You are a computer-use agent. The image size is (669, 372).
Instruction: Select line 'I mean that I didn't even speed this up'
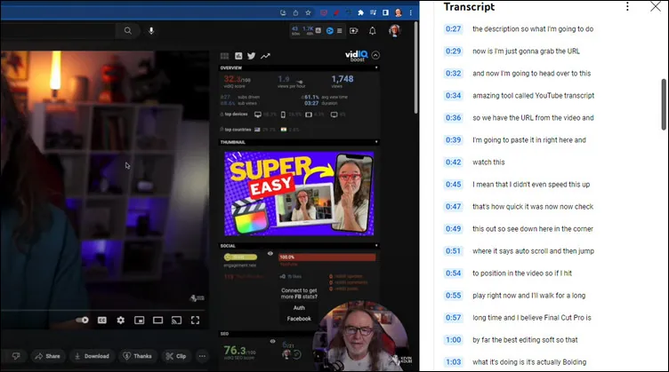coord(531,185)
